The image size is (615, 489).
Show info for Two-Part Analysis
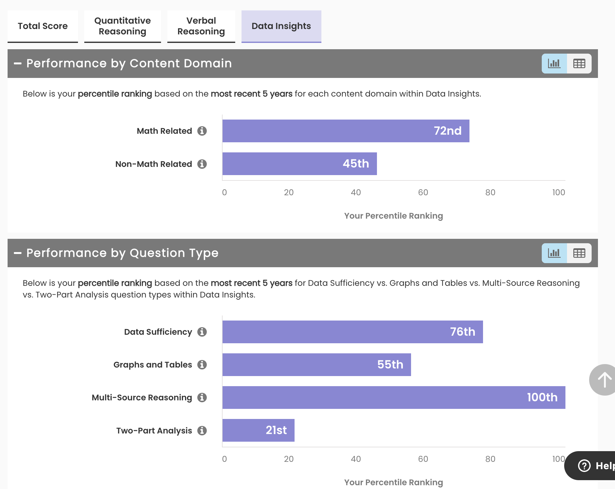tap(202, 431)
